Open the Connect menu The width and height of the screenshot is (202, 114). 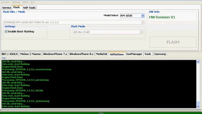click(5, 2)
